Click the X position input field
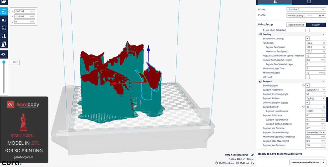The image size is (328, 167). 25,11
